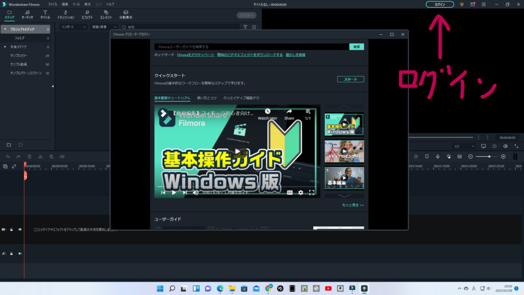Search Filmora user guide input field
Image resolution: width=524 pixels, height=295 pixels.
[252, 47]
